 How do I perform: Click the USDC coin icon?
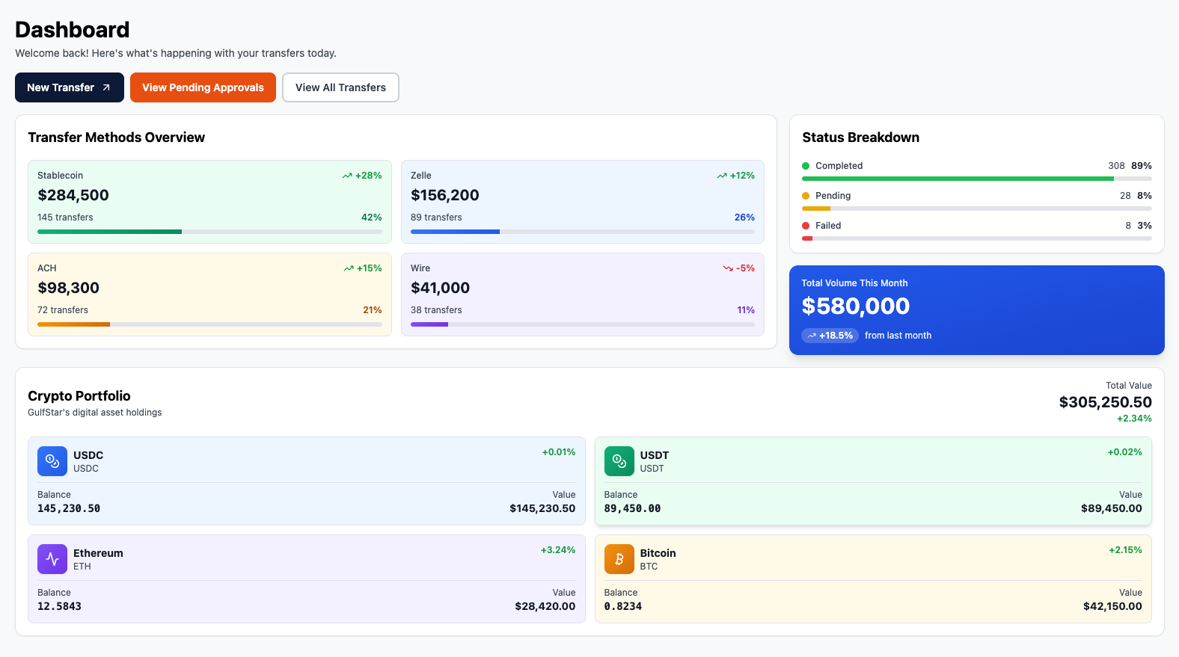52,461
